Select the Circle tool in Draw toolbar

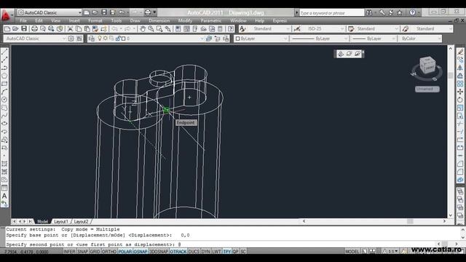pyautogui.click(x=4, y=100)
